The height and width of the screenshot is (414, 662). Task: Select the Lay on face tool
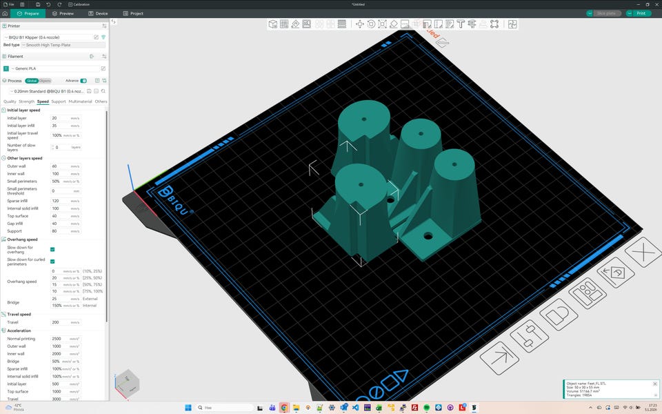394,24
